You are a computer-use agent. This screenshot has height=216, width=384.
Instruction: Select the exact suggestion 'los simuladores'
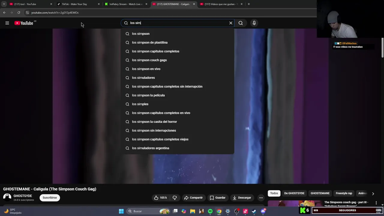click(x=177, y=78)
